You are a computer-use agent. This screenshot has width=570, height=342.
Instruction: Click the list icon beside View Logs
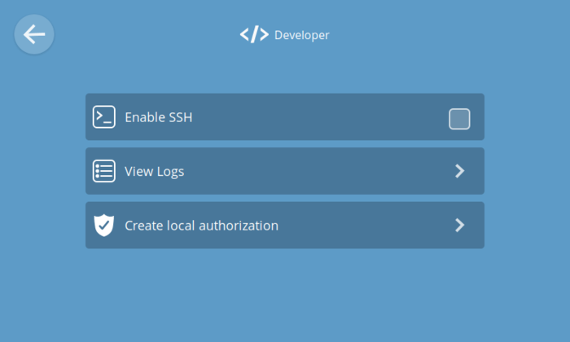click(104, 171)
